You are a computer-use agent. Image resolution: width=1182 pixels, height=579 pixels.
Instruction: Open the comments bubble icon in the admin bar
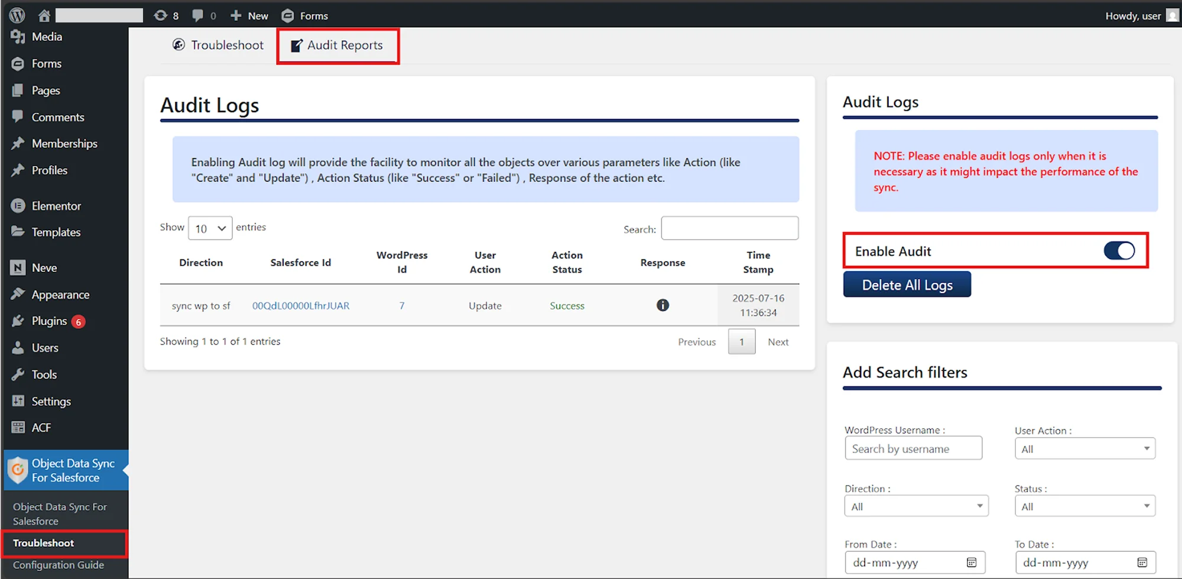(198, 15)
